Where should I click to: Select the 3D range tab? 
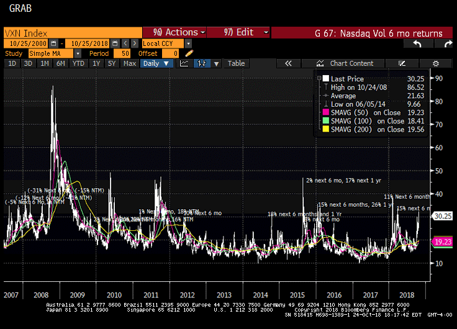(28, 63)
